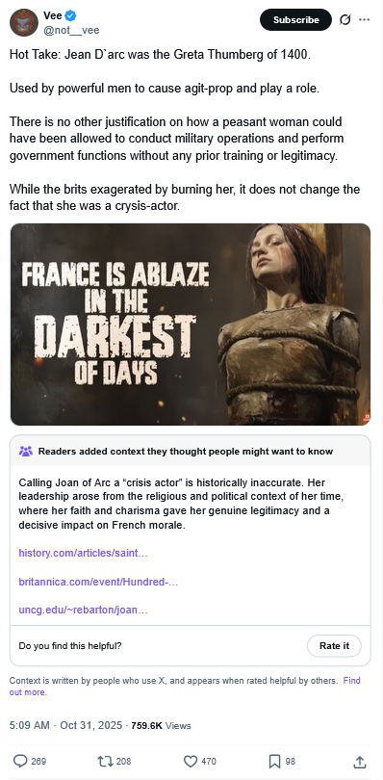Viewport: 383px width, 780px height.
Task: Open the britannica.com Hundred link
Action: click(98, 581)
